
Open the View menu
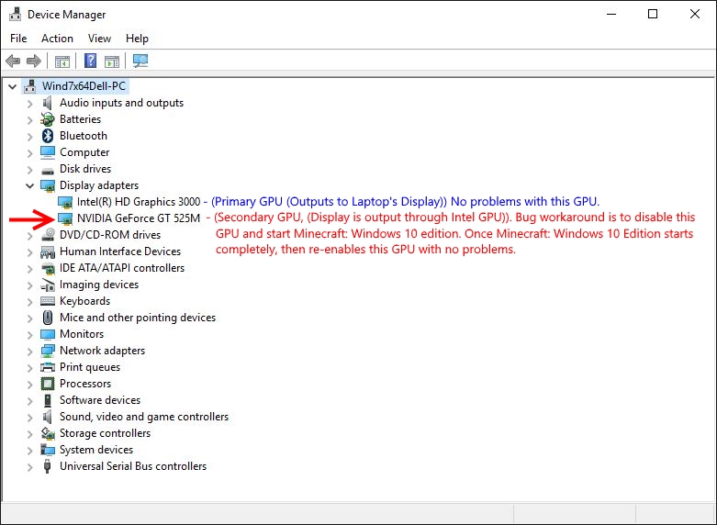click(99, 39)
